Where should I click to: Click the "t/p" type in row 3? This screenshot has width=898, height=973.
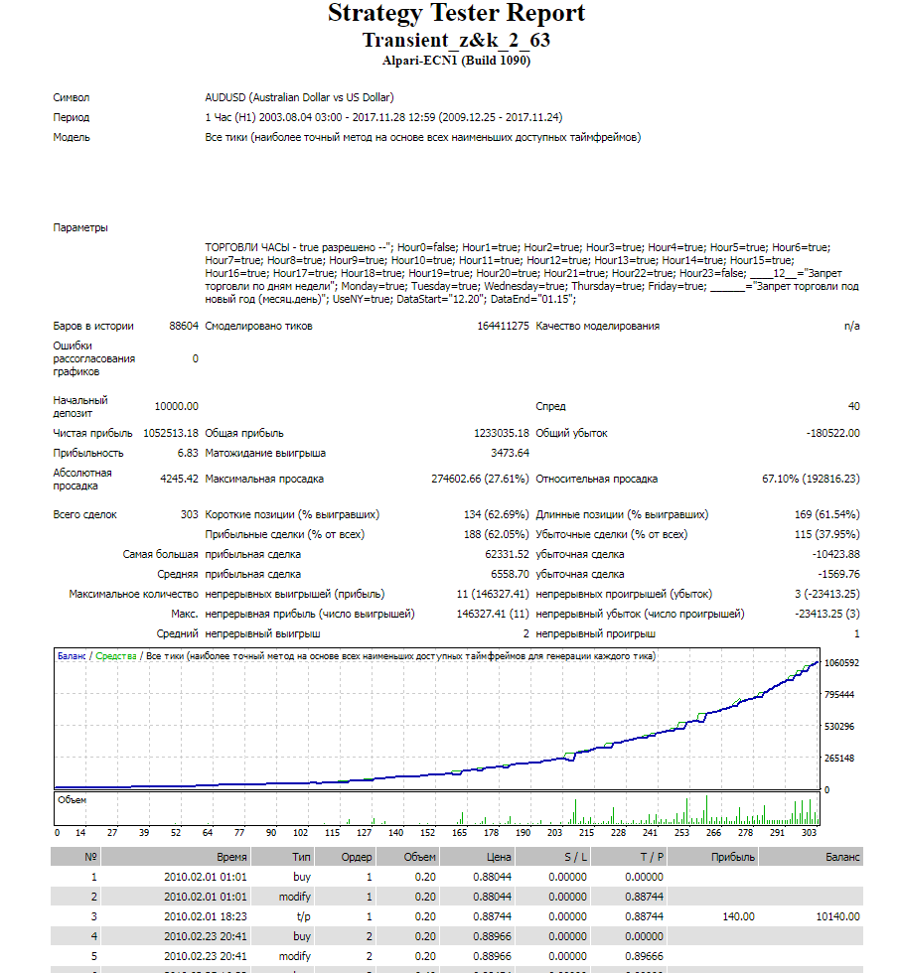(x=304, y=916)
